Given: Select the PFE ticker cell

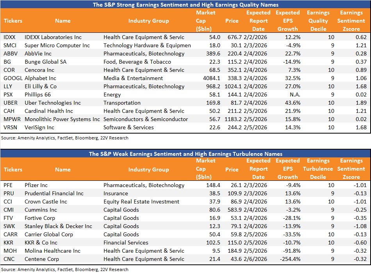Looking at the screenshot, I should 8,185.
